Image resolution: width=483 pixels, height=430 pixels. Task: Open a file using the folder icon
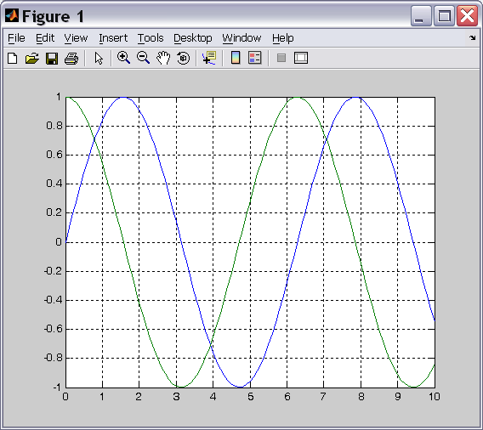coord(32,58)
